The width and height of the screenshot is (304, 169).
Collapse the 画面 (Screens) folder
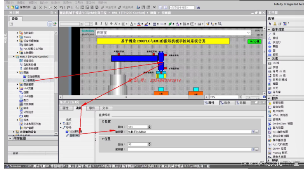17,72
